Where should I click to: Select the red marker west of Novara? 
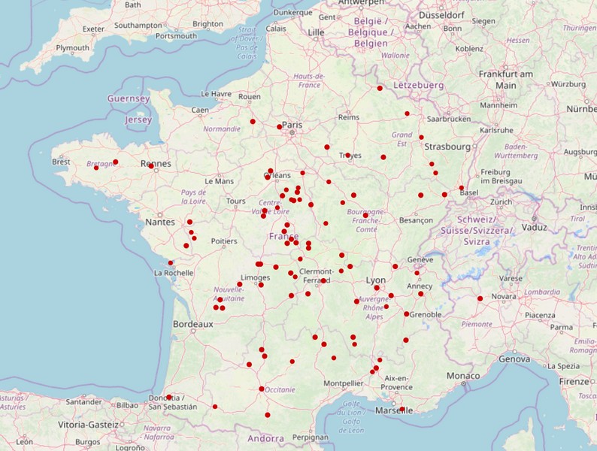480,298
